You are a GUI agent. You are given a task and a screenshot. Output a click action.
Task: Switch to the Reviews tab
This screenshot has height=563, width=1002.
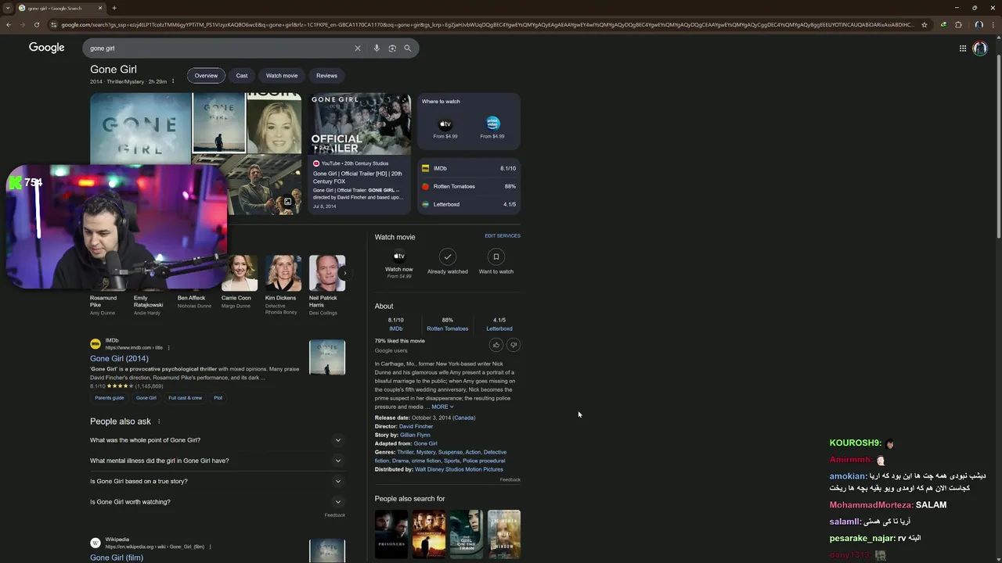point(326,76)
